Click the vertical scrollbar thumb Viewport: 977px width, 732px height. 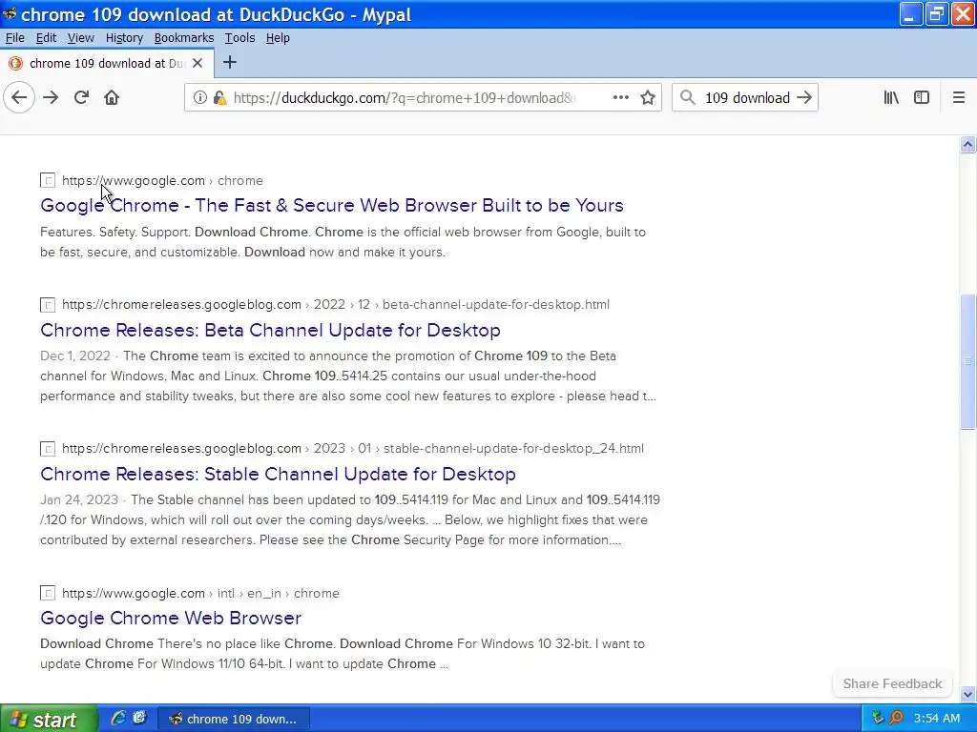(967, 361)
